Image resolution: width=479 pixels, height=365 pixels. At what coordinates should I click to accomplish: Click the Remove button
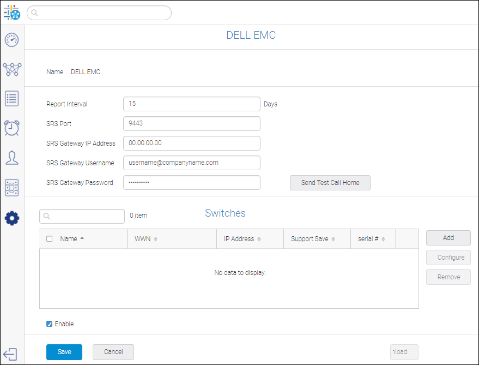[448, 277]
